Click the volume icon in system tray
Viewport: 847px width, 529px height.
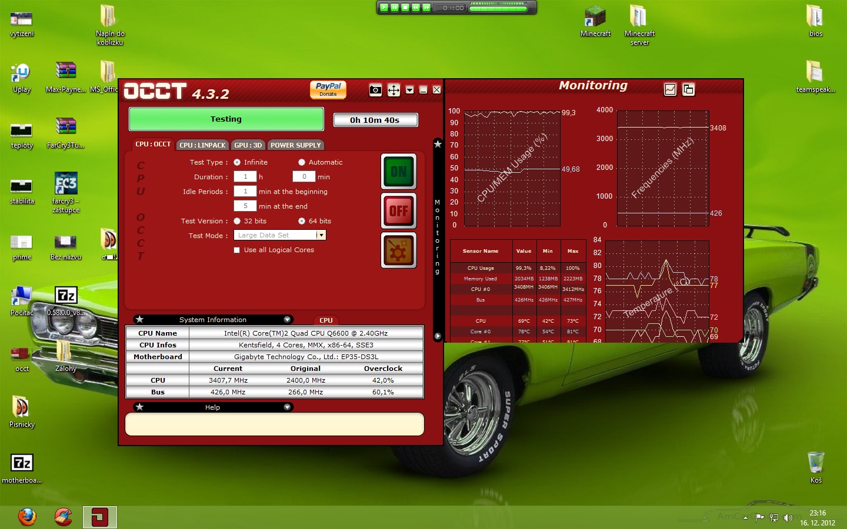click(788, 517)
